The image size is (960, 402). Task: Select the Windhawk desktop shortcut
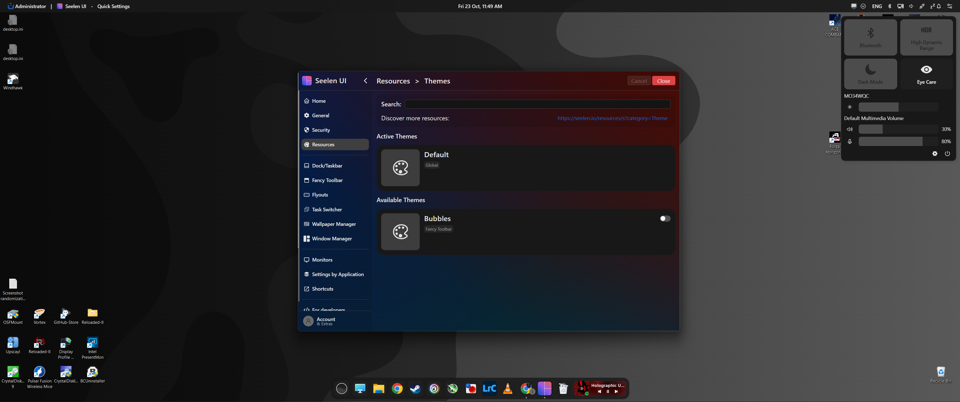coord(13,82)
